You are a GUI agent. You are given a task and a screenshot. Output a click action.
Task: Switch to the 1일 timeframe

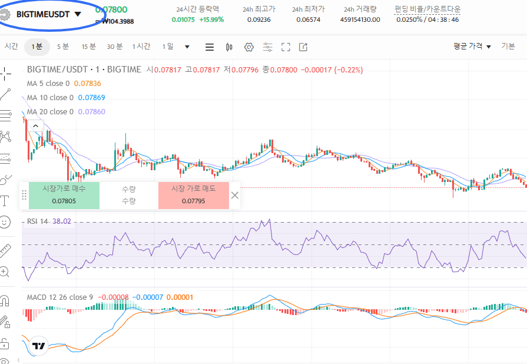pyautogui.click(x=168, y=47)
